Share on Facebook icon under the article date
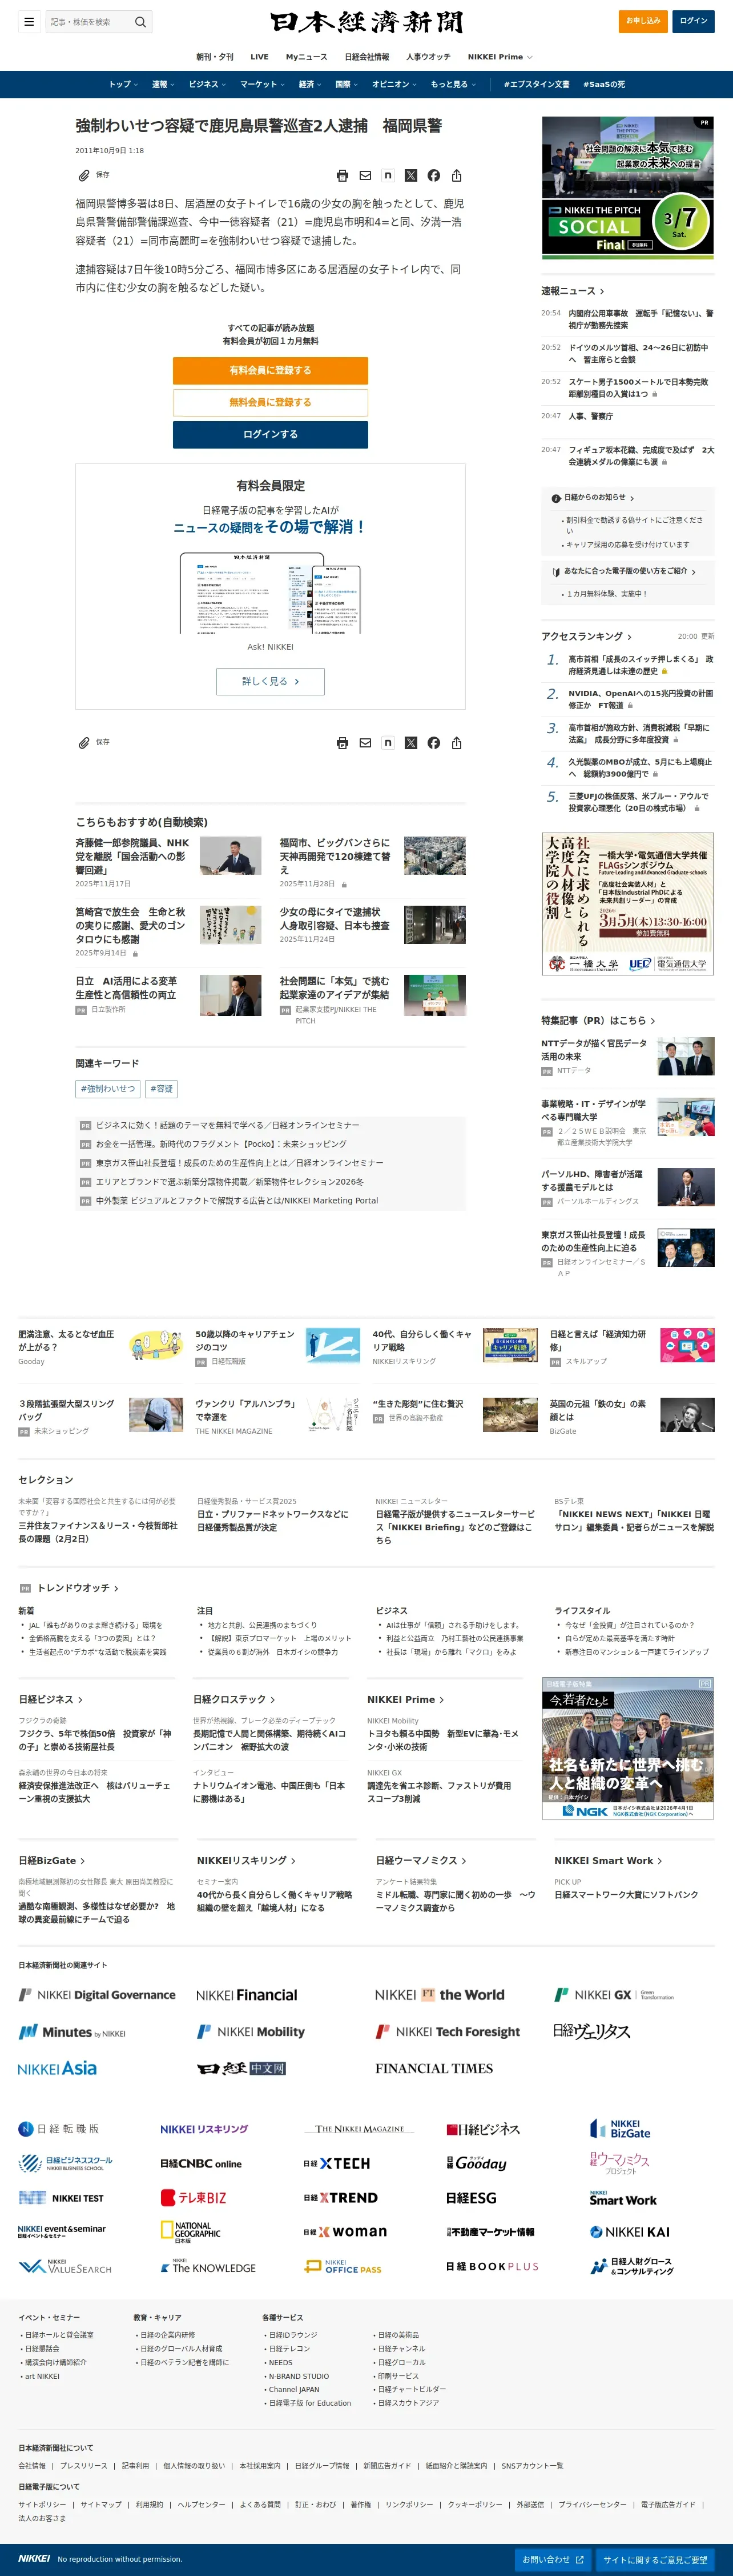This screenshot has height=2576, width=733. click(433, 176)
